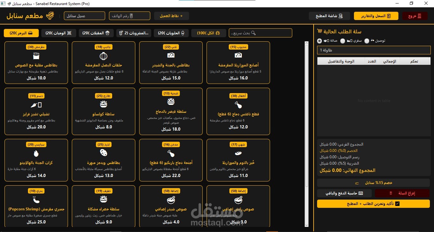434x232 pixels.
Task: Click the potato icon on بطاطس ويدجز مبهرة
Action: pyautogui.click(x=104, y=153)
